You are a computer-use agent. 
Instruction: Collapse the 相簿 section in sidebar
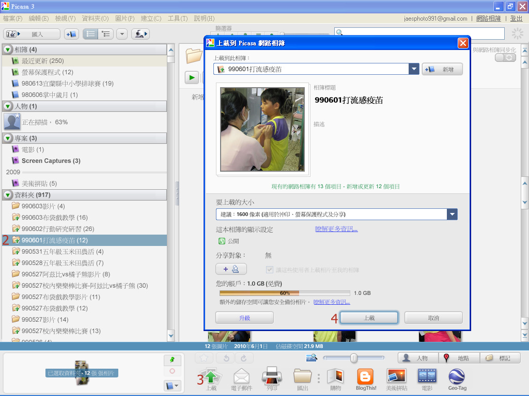[8, 49]
